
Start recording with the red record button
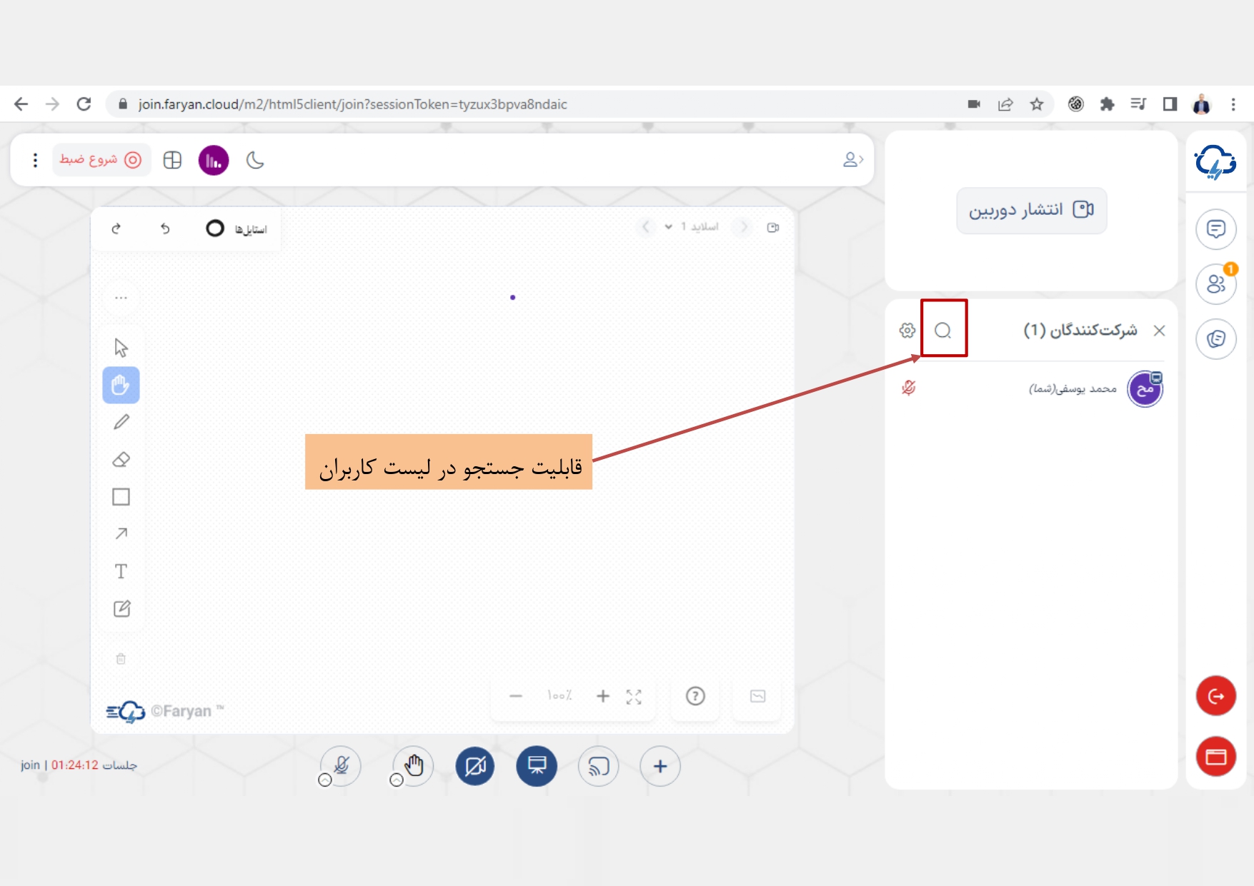coord(101,160)
